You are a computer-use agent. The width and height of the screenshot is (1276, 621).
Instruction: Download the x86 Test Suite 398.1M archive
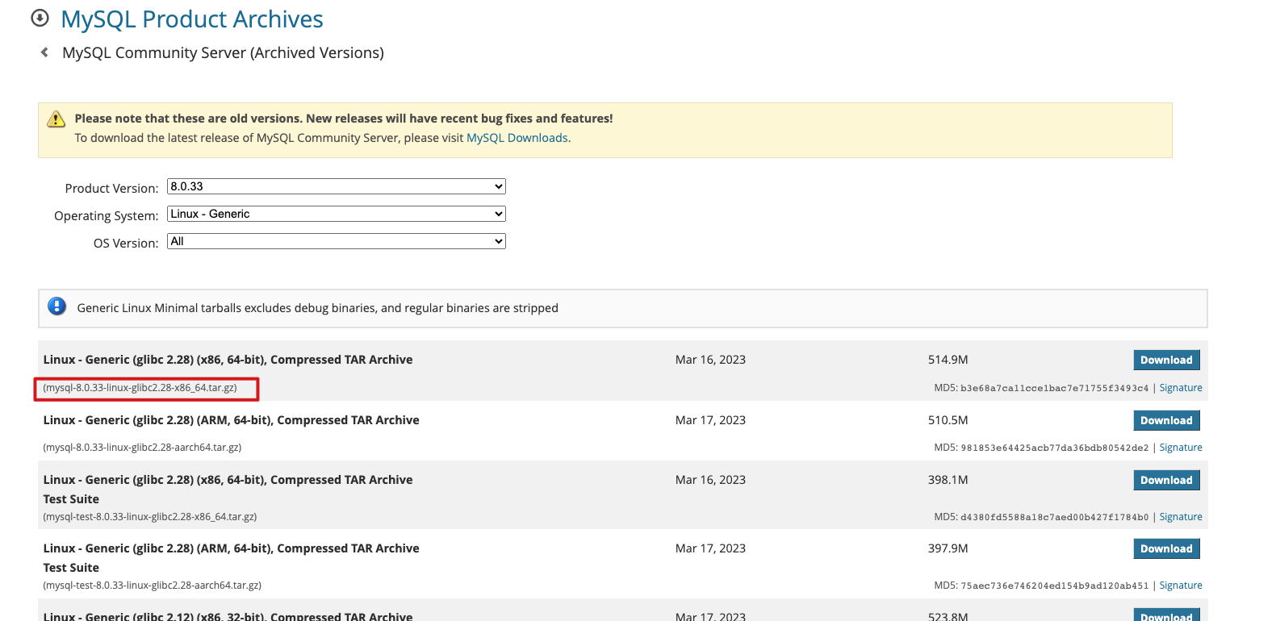coord(1166,480)
